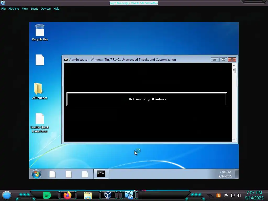
Task: Click the command window scroll down arrow
Action: pos(234,139)
